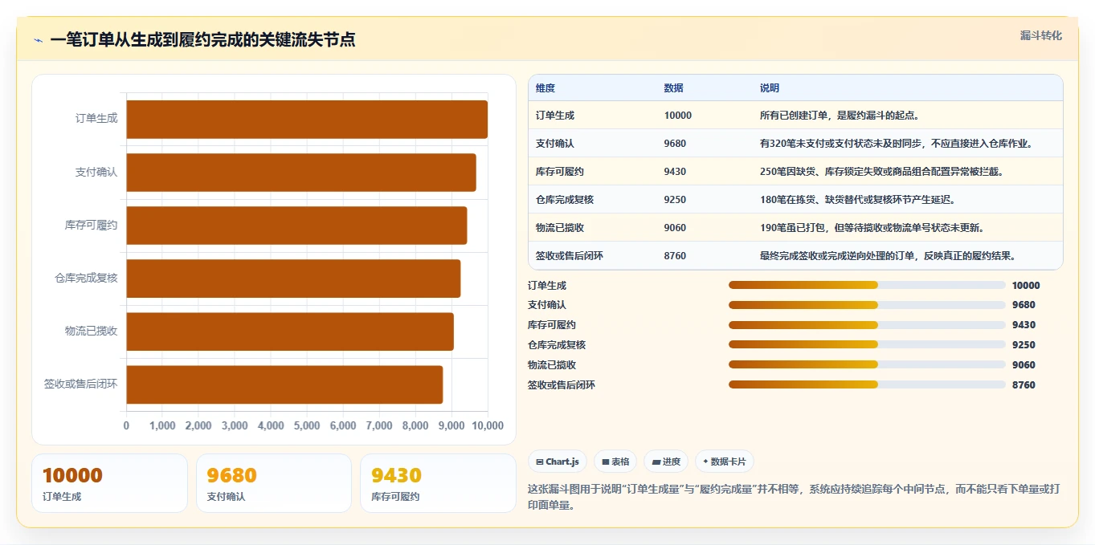
Task: Click the 8760 value in the table
Action: tap(676, 255)
